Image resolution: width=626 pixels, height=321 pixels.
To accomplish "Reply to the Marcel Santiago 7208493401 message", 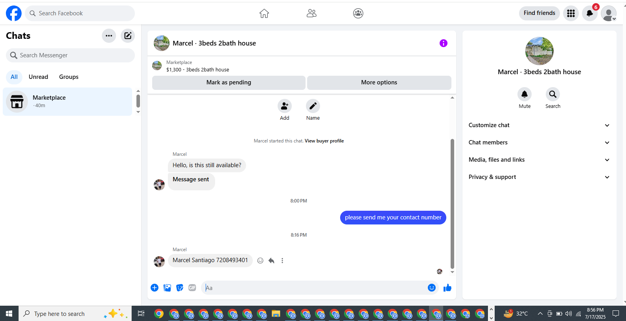I will [x=271, y=261].
